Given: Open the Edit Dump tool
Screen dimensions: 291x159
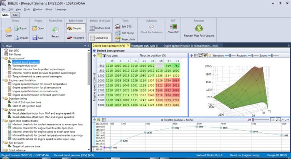Looking at the screenshot, I should tap(118, 33).
